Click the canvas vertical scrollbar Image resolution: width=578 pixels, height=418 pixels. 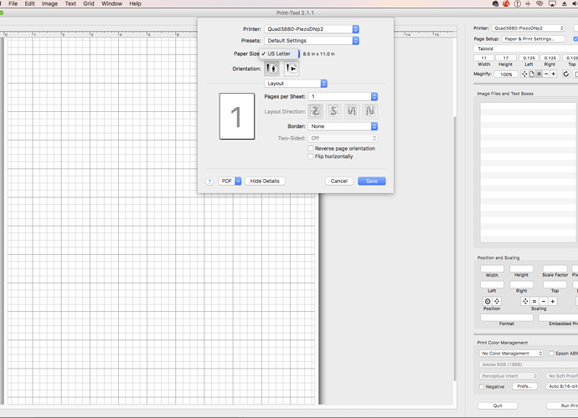(x=455, y=248)
